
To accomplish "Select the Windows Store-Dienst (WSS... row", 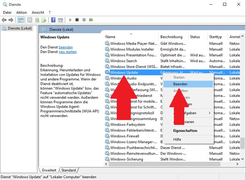I will pyautogui.click(x=172, y=67).
